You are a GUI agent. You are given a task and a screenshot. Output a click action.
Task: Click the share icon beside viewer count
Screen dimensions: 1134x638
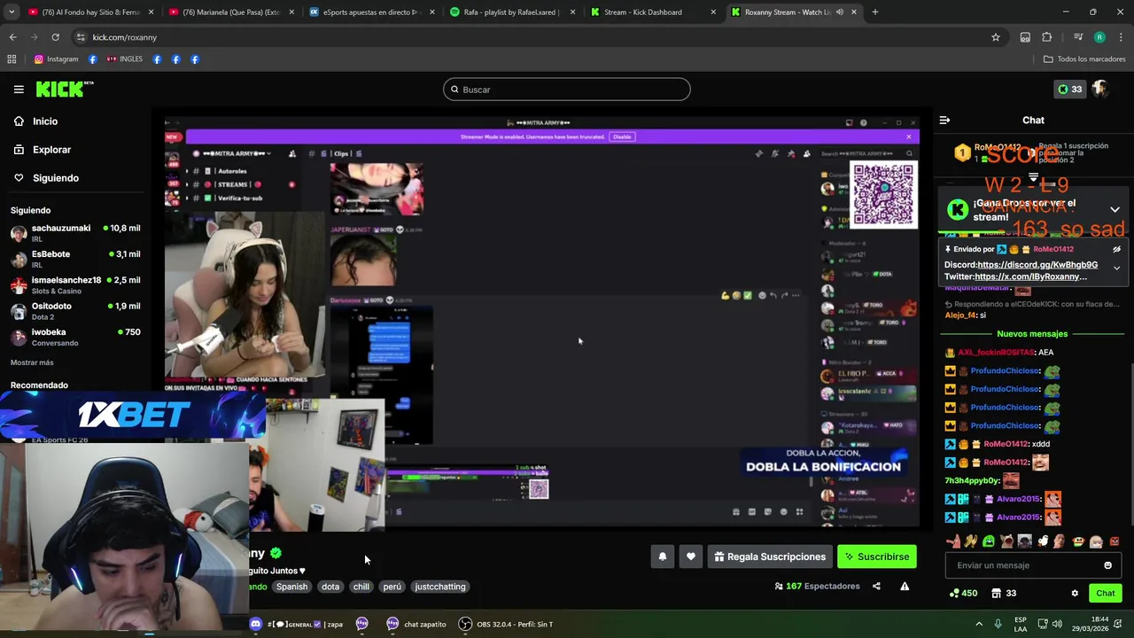click(876, 586)
